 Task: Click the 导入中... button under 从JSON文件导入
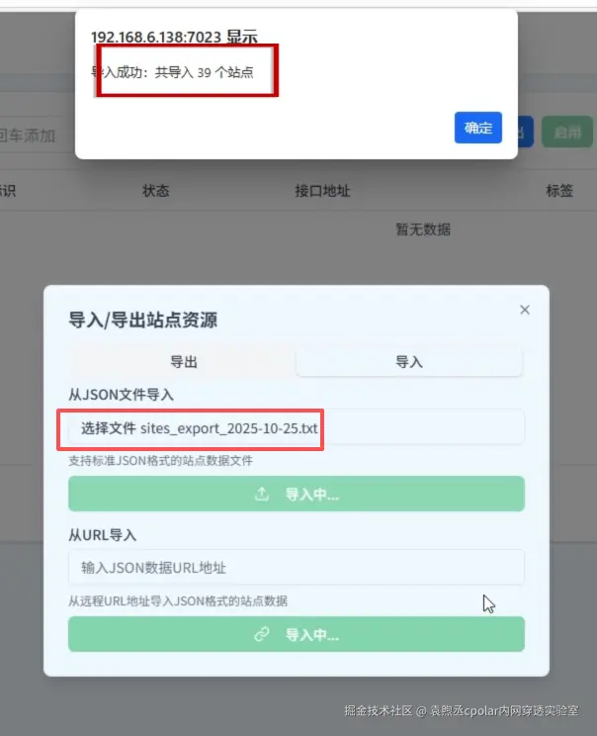tap(297, 494)
